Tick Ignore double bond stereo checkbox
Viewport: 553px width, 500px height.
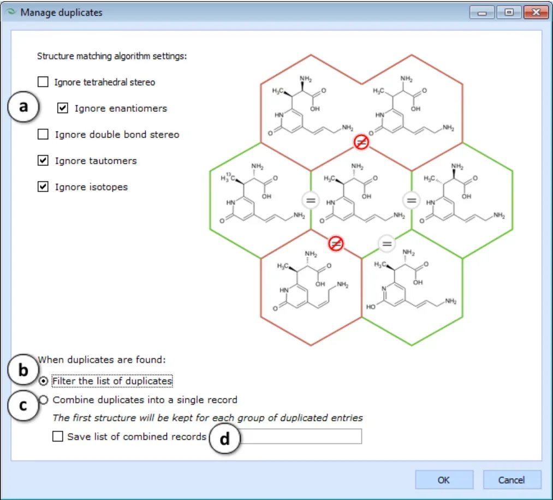click(43, 134)
